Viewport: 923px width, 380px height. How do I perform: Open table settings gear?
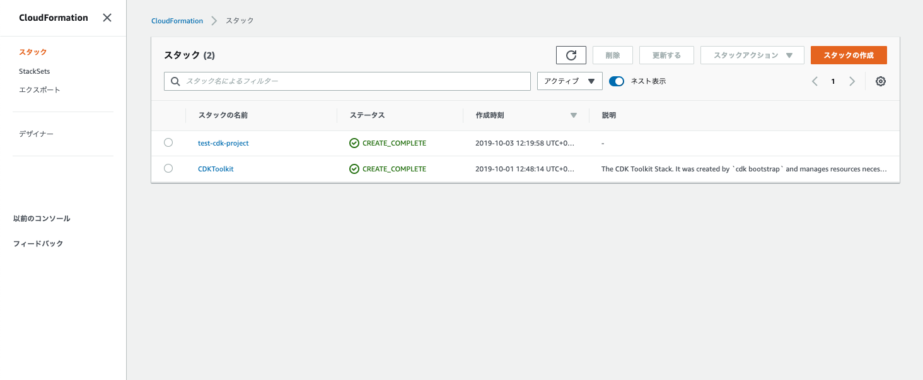pyautogui.click(x=881, y=81)
